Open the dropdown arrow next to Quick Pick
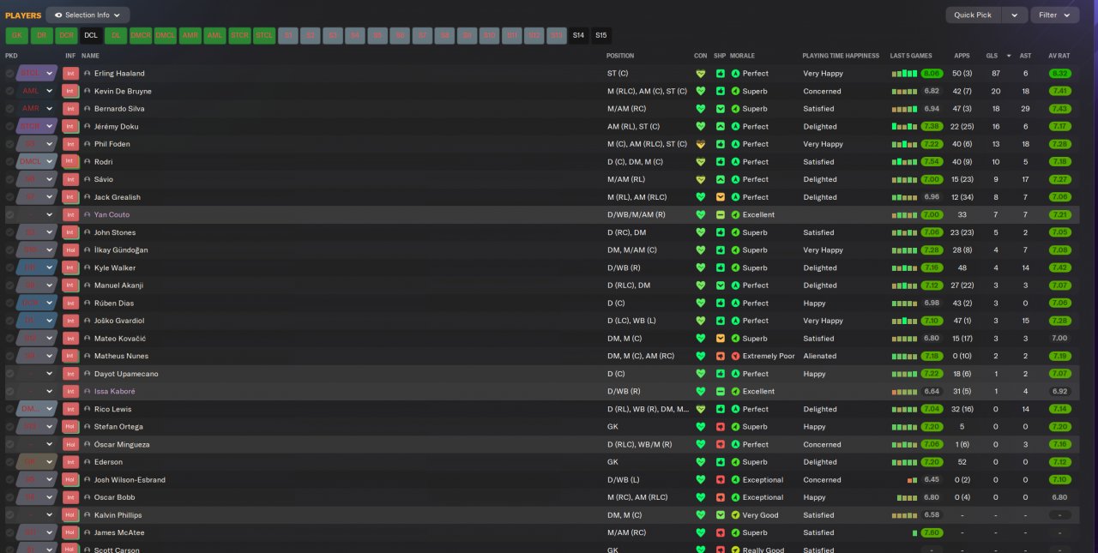1098x553 pixels. point(1015,15)
